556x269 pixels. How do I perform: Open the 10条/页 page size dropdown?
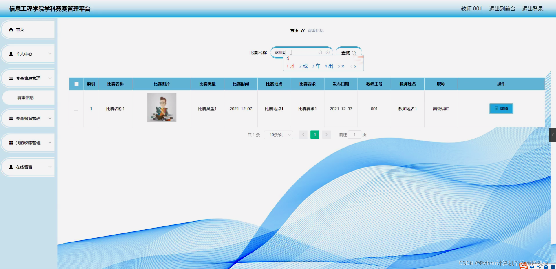click(x=278, y=134)
